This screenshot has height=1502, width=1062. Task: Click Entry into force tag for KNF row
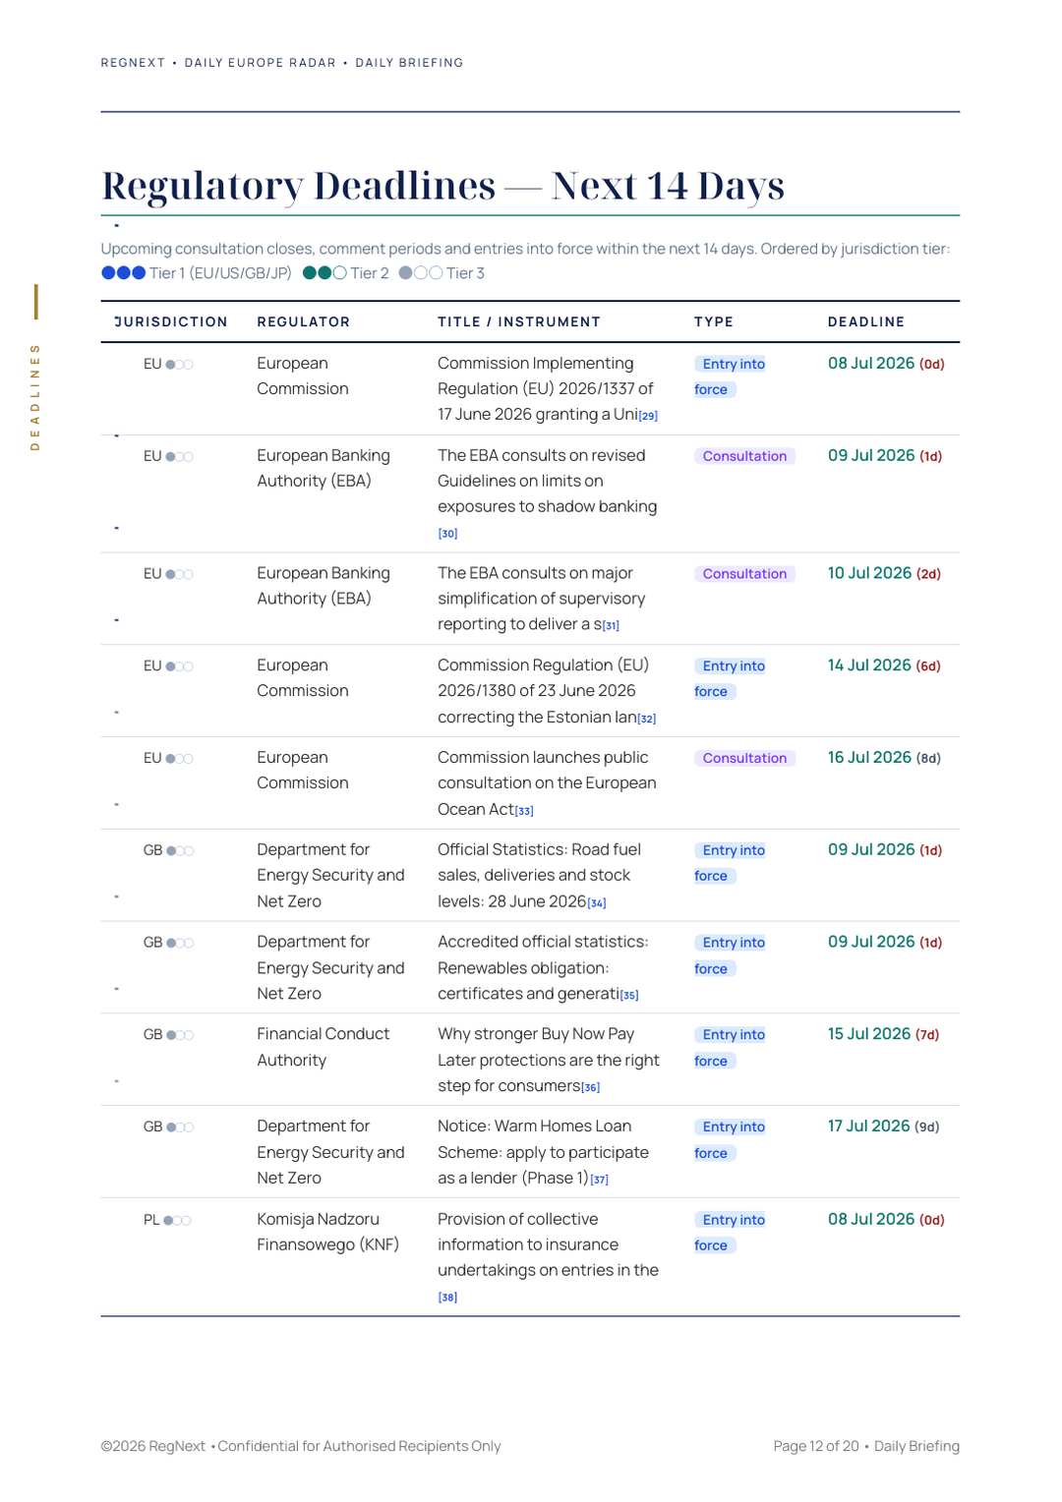(730, 1233)
